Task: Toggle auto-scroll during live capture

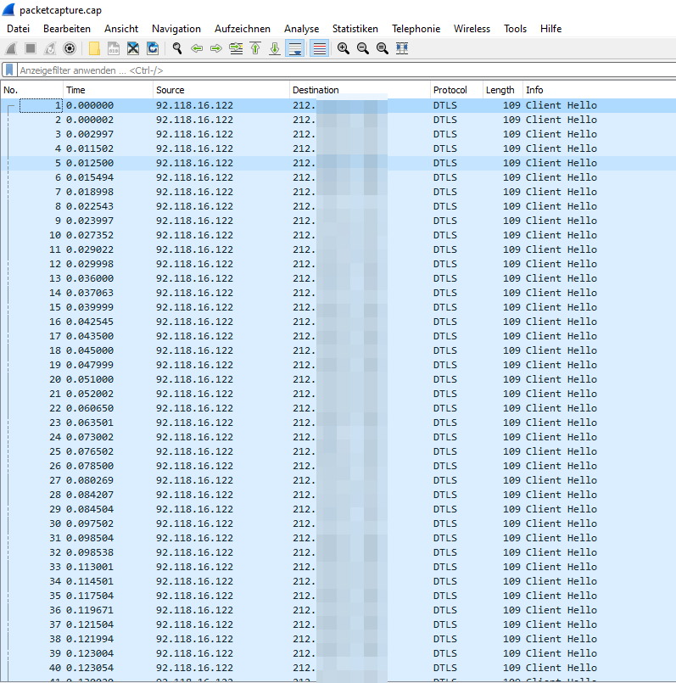Action: 295,48
